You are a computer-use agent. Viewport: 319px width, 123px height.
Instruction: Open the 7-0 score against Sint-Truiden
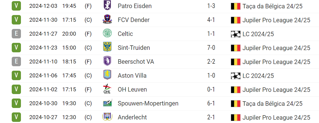point(211,48)
